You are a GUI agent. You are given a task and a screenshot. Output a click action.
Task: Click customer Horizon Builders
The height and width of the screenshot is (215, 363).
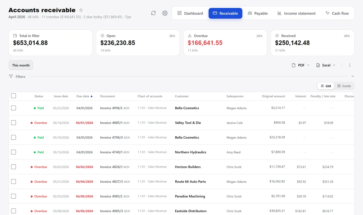pyautogui.click(x=188, y=167)
